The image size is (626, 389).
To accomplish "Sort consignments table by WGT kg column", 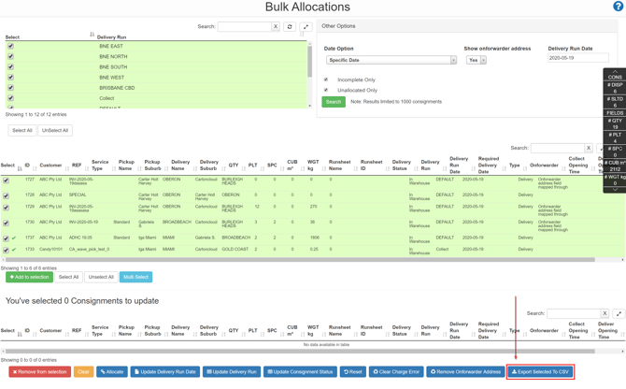I will 313,166.
